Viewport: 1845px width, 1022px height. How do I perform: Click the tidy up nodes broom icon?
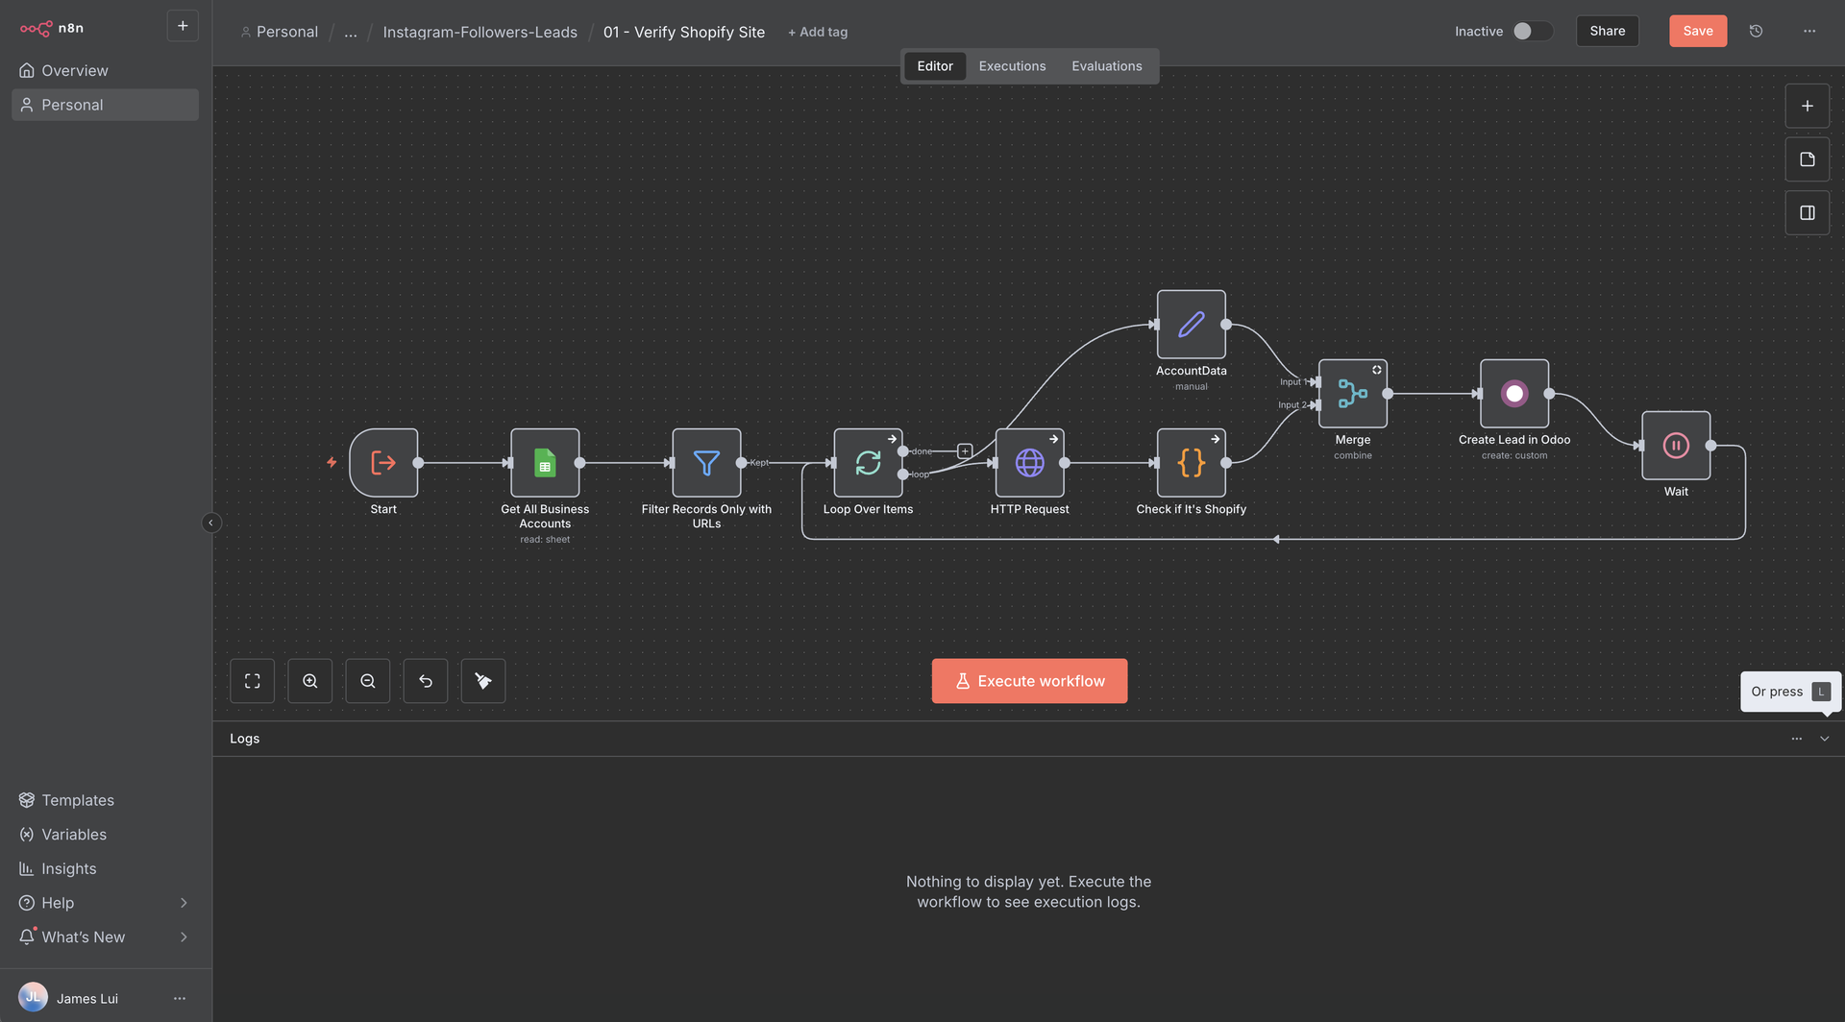pos(483,681)
